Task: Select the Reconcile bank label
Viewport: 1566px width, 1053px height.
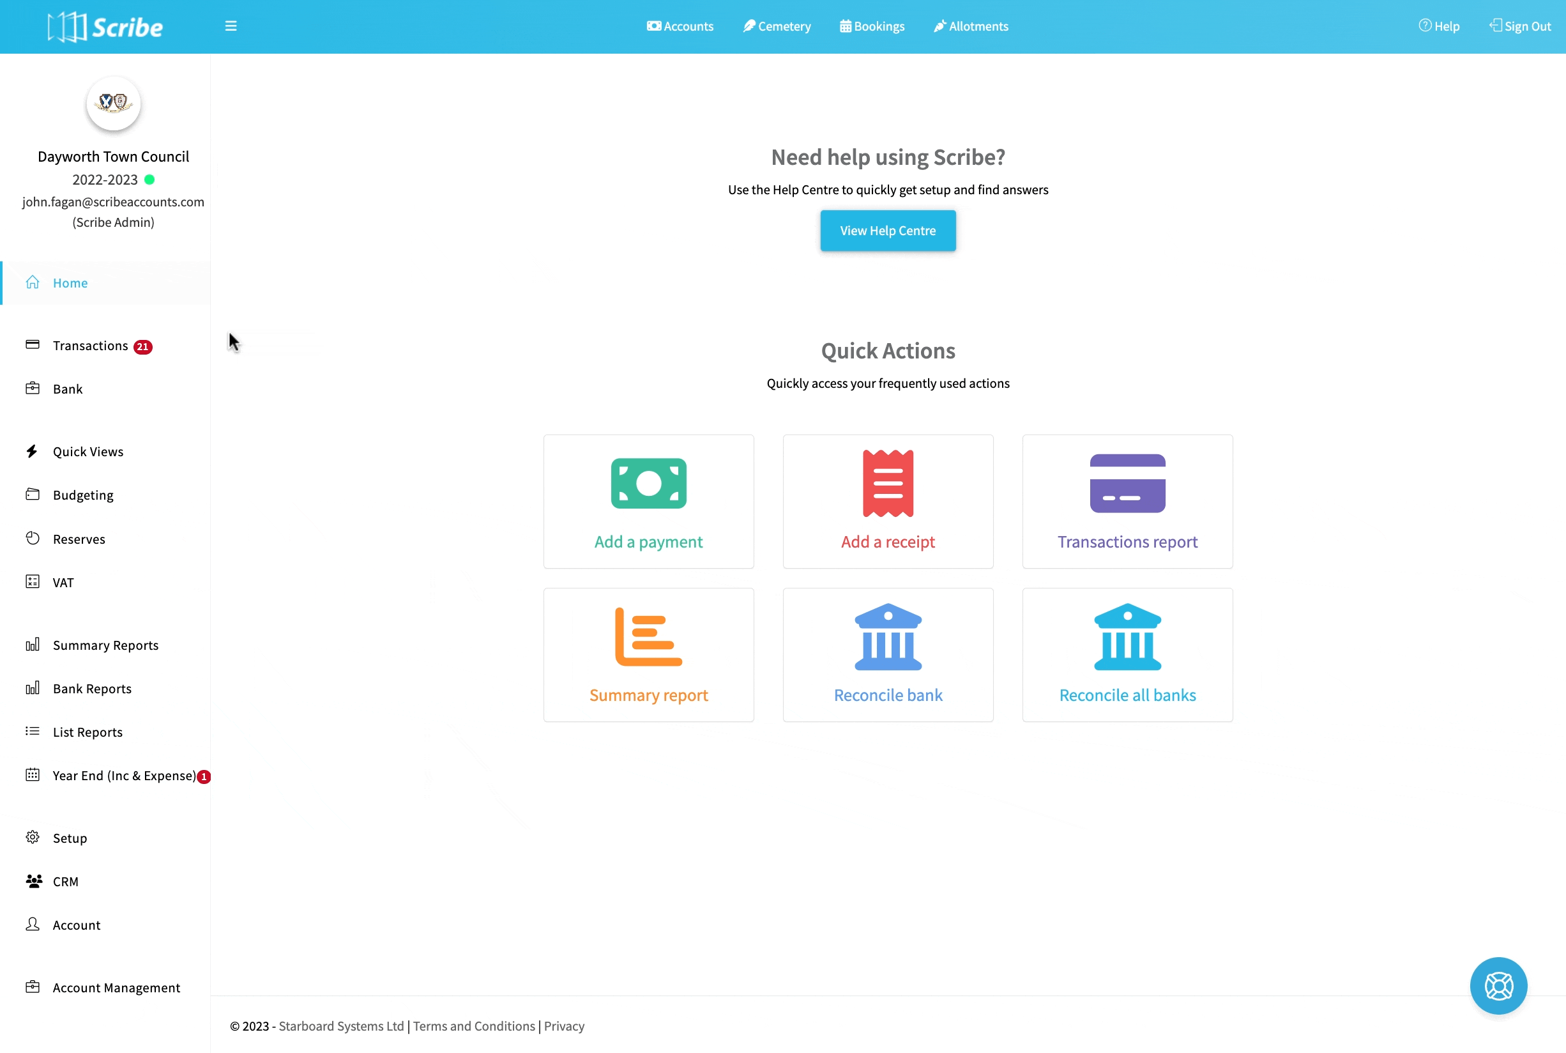Action: pyautogui.click(x=888, y=695)
